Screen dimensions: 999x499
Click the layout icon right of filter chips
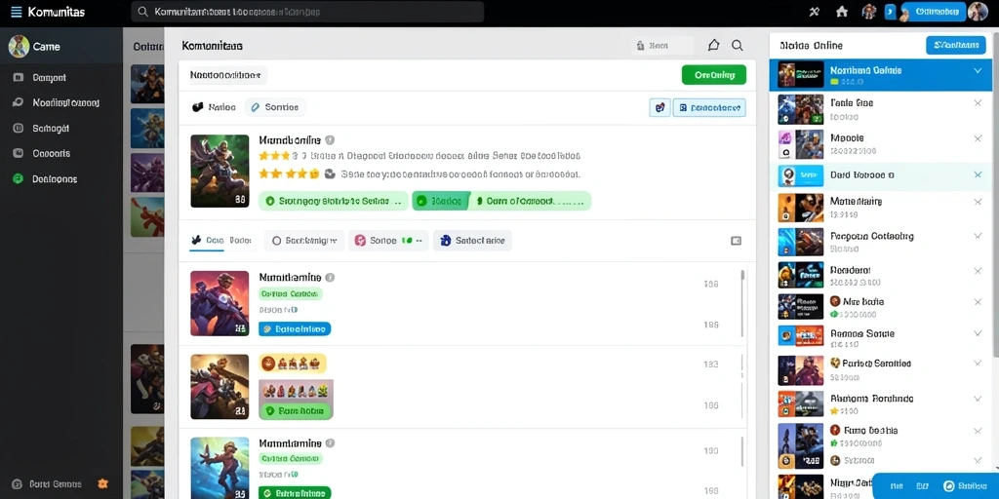(736, 241)
